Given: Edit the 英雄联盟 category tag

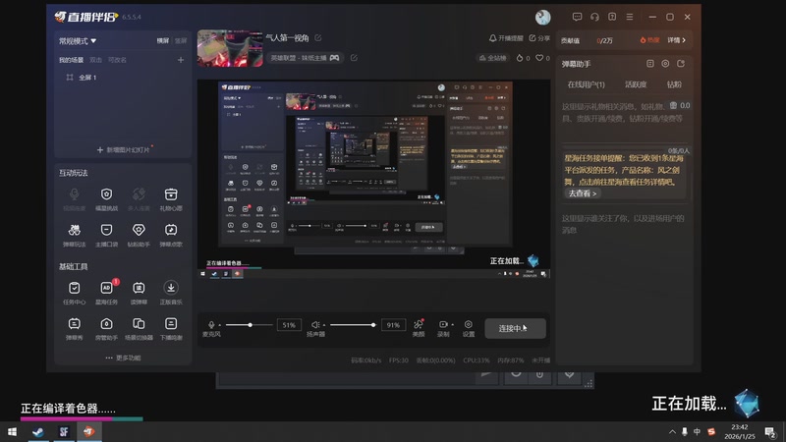Looking at the screenshot, I should click(354, 58).
